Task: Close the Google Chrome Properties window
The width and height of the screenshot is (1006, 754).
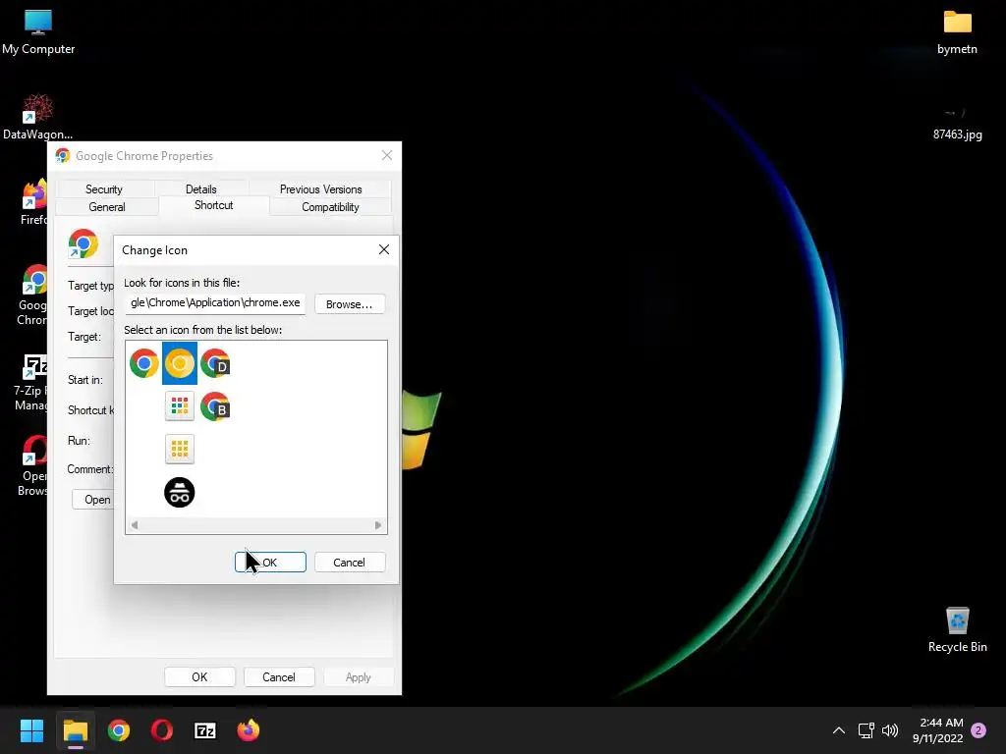Action: click(x=387, y=155)
